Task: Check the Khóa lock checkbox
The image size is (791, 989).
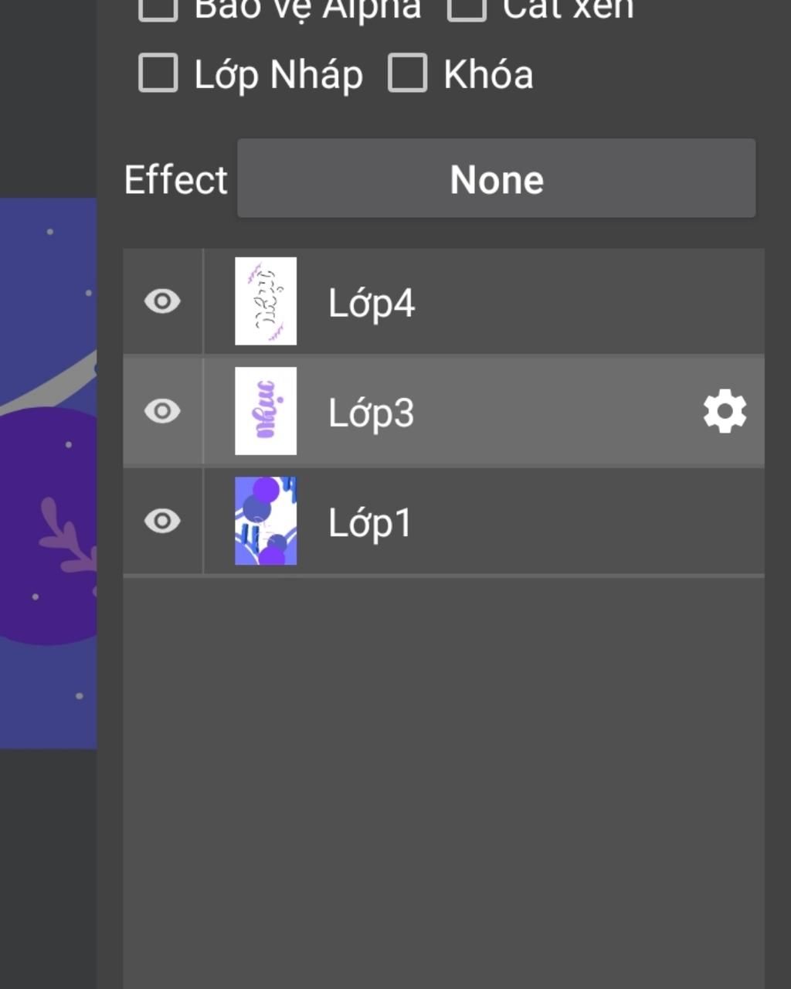Action: click(407, 73)
